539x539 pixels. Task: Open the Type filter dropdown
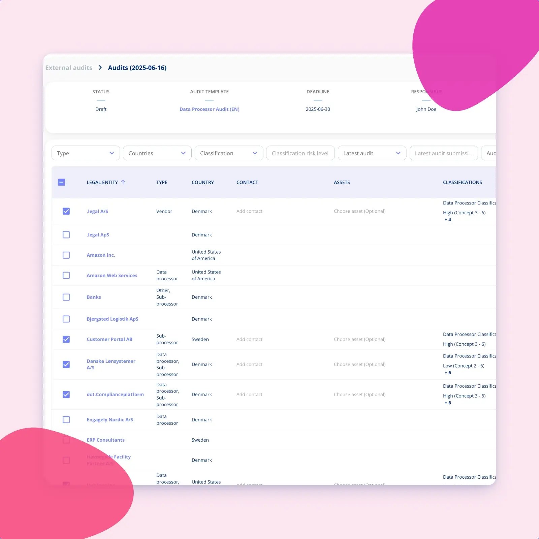[x=86, y=153]
